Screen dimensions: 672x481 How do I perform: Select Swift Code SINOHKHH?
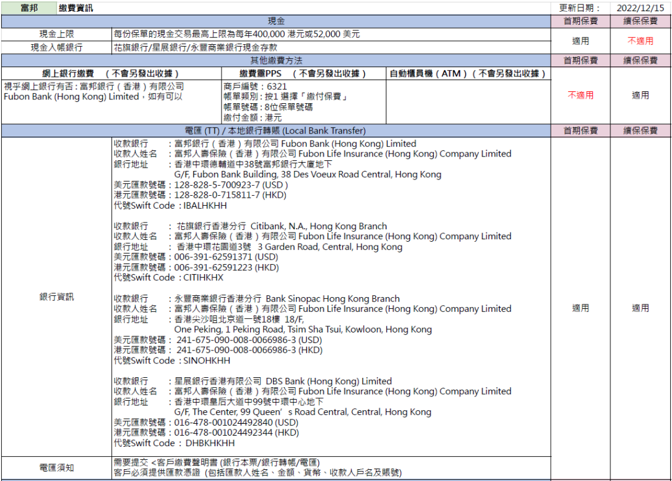coord(172,360)
